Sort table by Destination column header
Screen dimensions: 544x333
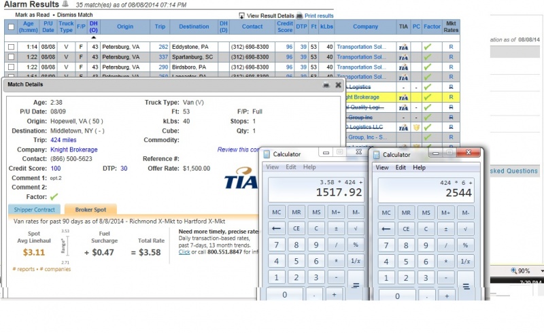click(194, 27)
